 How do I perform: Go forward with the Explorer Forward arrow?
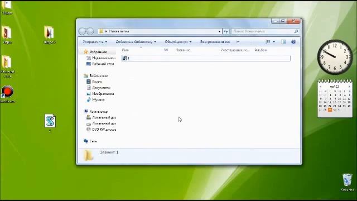[90, 31]
